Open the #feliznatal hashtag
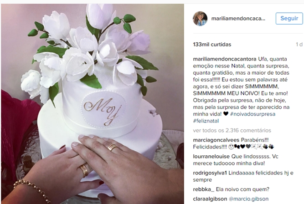 click(206, 121)
